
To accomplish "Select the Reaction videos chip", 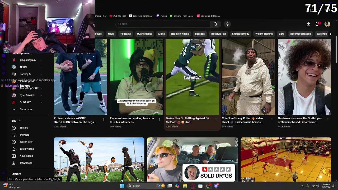I will pyautogui.click(x=180, y=34).
